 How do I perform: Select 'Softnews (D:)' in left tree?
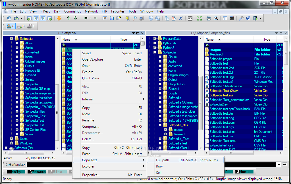[x=23, y=148]
